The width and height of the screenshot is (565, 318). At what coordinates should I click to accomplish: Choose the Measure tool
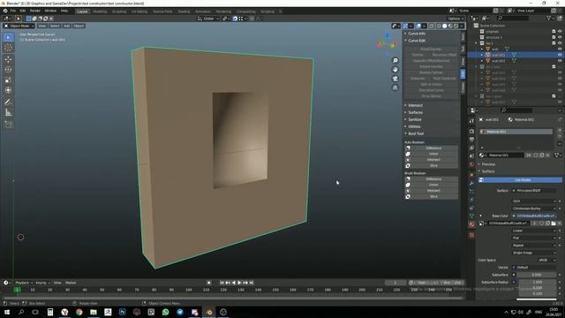(x=8, y=112)
